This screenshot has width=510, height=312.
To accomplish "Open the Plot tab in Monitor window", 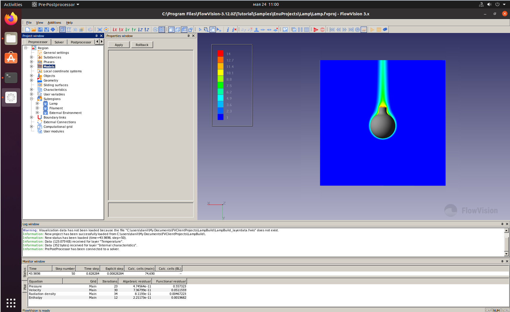I will (25, 287).
